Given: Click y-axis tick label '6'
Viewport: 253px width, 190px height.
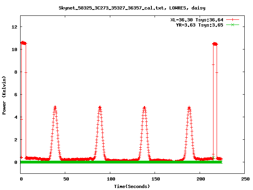Looking at the screenshot, I should (16, 95).
